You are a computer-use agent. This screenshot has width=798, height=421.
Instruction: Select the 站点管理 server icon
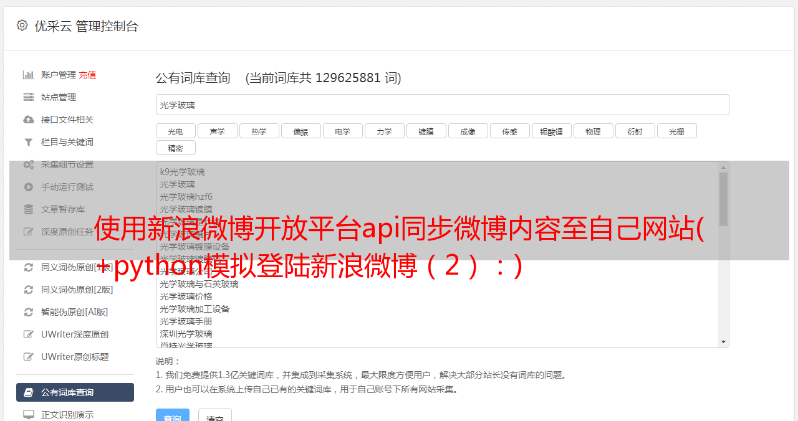pyautogui.click(x=29, y=97)
